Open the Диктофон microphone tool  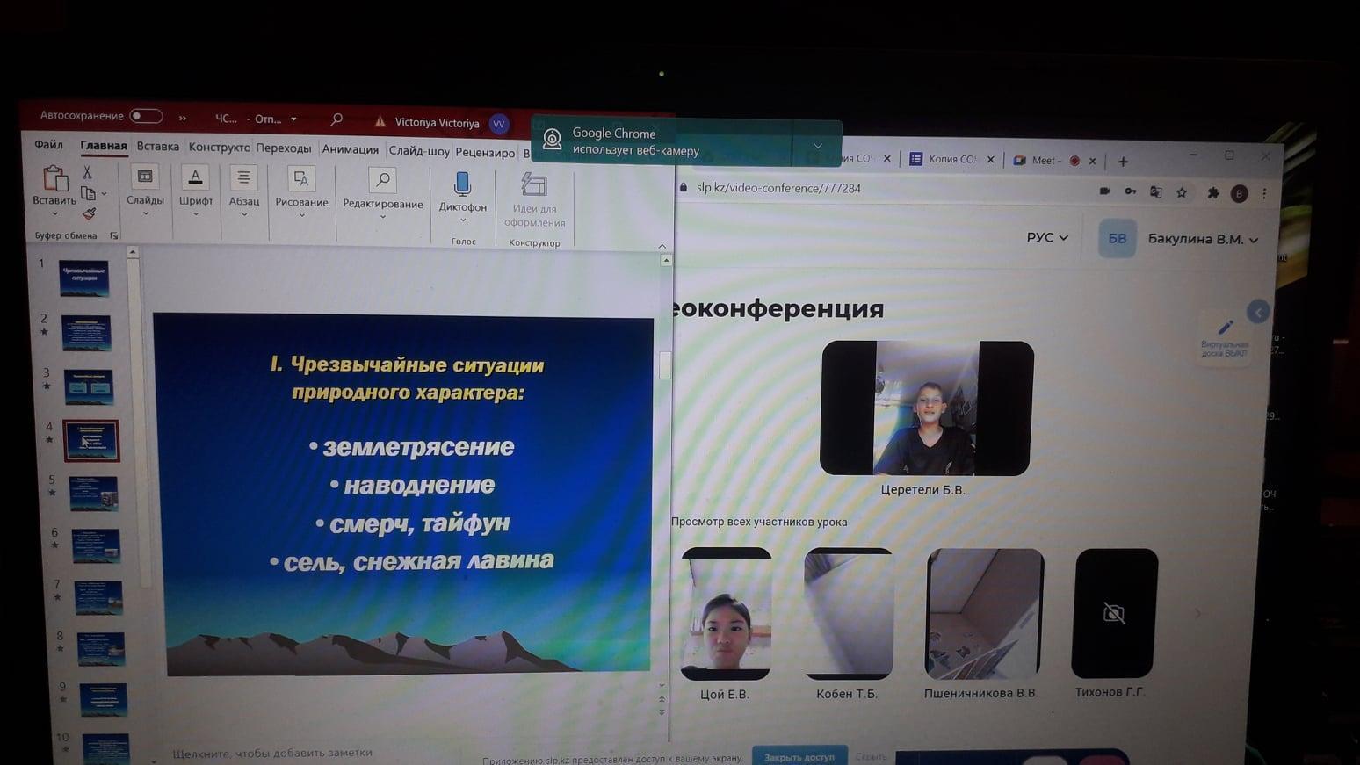tap(462, 185)
